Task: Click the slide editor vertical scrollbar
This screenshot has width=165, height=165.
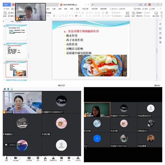Action: click(156, 50)
